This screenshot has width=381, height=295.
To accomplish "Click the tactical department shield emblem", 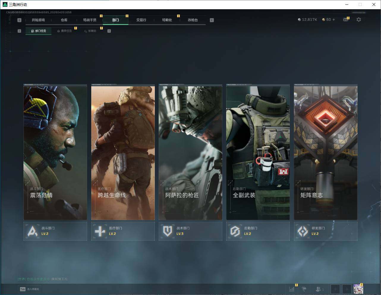I will tap(168, 231).
